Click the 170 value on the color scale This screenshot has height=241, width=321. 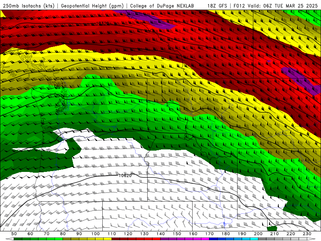coord(209,234)
